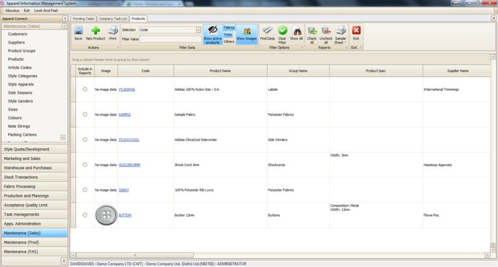
Task: Expand the Actions group launcher
Action: tap(118, 48)
